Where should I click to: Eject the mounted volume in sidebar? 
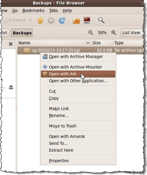coord(11,87)
